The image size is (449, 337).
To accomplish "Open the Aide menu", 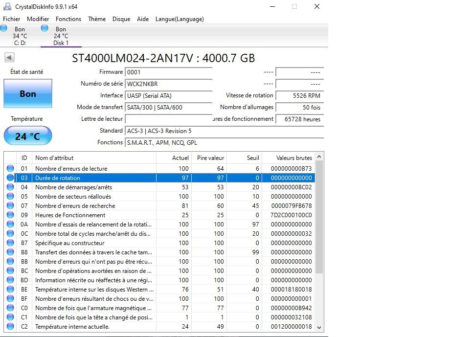I will pyautogui.click(x=143, y=19).
